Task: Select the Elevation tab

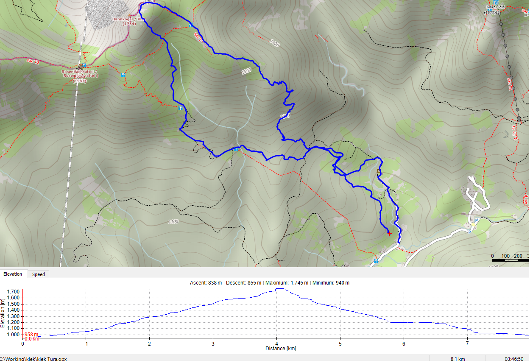Action: pos(13,274)
